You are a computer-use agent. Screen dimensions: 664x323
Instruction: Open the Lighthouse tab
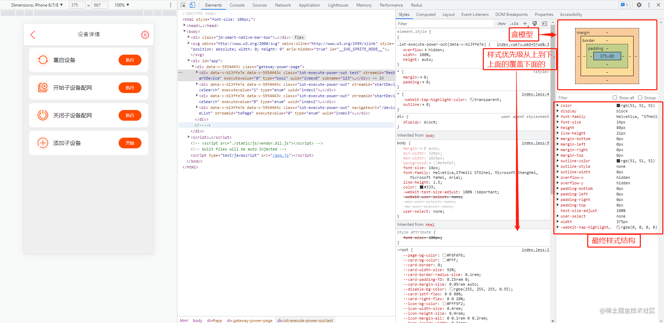338,5
